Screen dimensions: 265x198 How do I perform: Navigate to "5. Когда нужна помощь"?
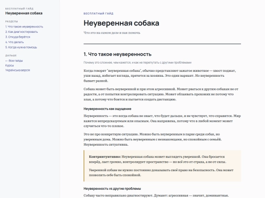tap(21, 47)
